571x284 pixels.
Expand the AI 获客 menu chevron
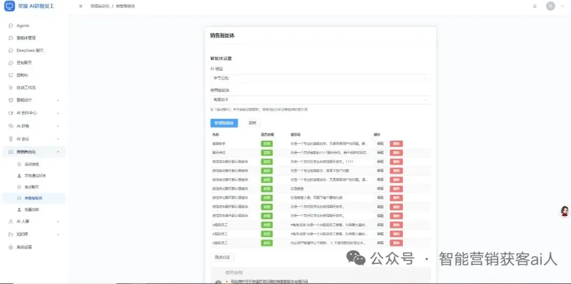[x=58, y=126]
